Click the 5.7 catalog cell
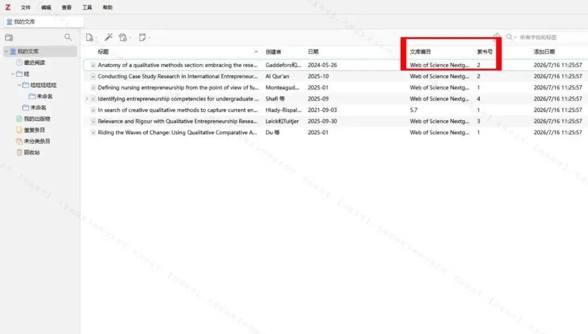 (414, 110)
